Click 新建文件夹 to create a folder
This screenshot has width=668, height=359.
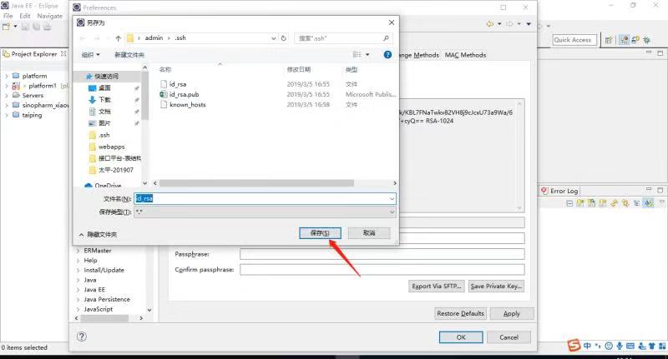point(129,54)
